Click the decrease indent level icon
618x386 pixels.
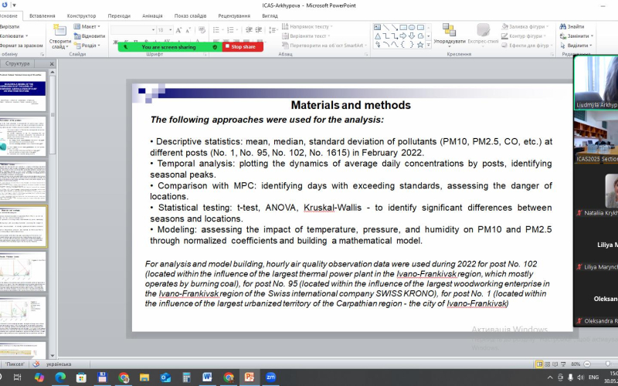click(x=249, y=30)
